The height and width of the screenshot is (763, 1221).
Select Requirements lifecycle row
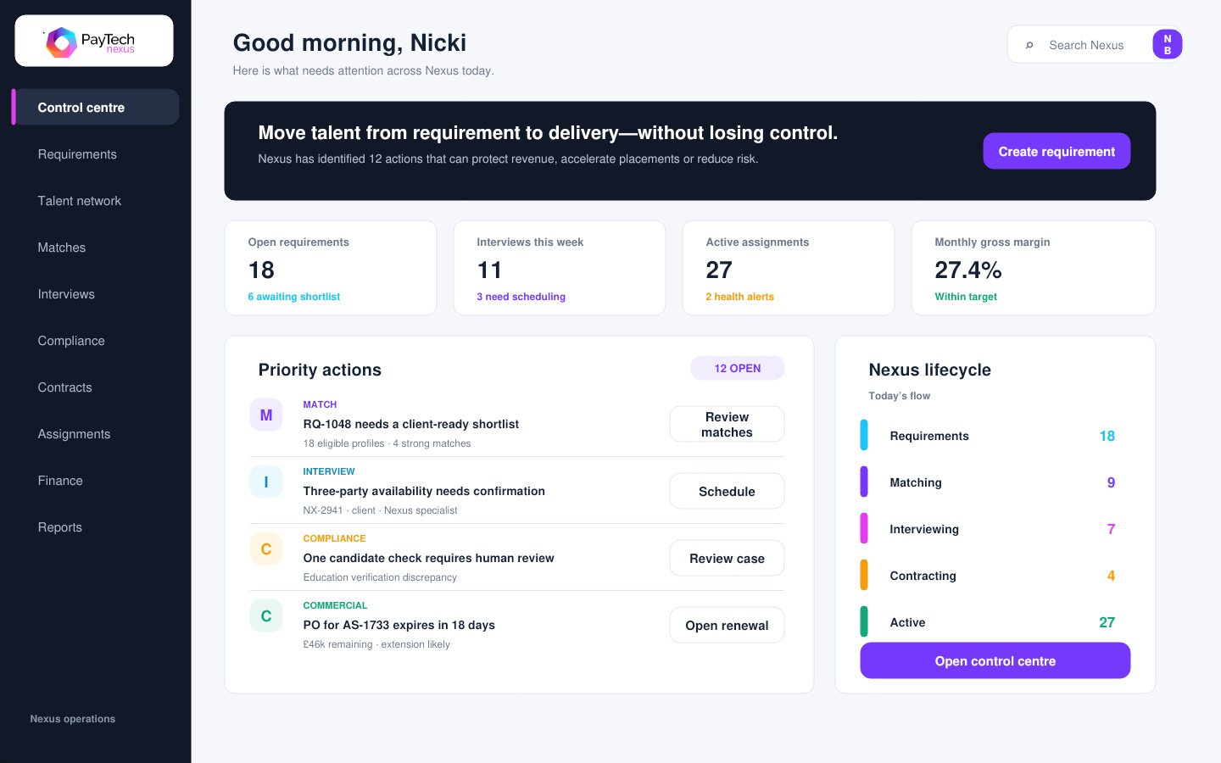pos(995,436)
